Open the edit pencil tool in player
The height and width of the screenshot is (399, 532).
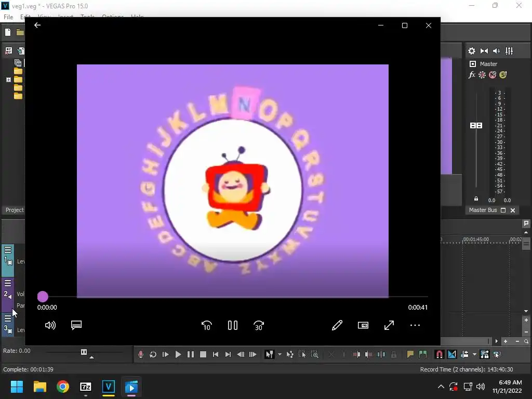tap(337, 325)
